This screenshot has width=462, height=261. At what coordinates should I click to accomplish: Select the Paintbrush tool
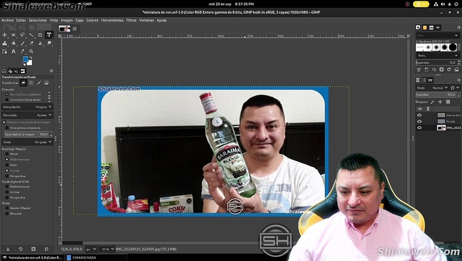(x=22, y=43)
